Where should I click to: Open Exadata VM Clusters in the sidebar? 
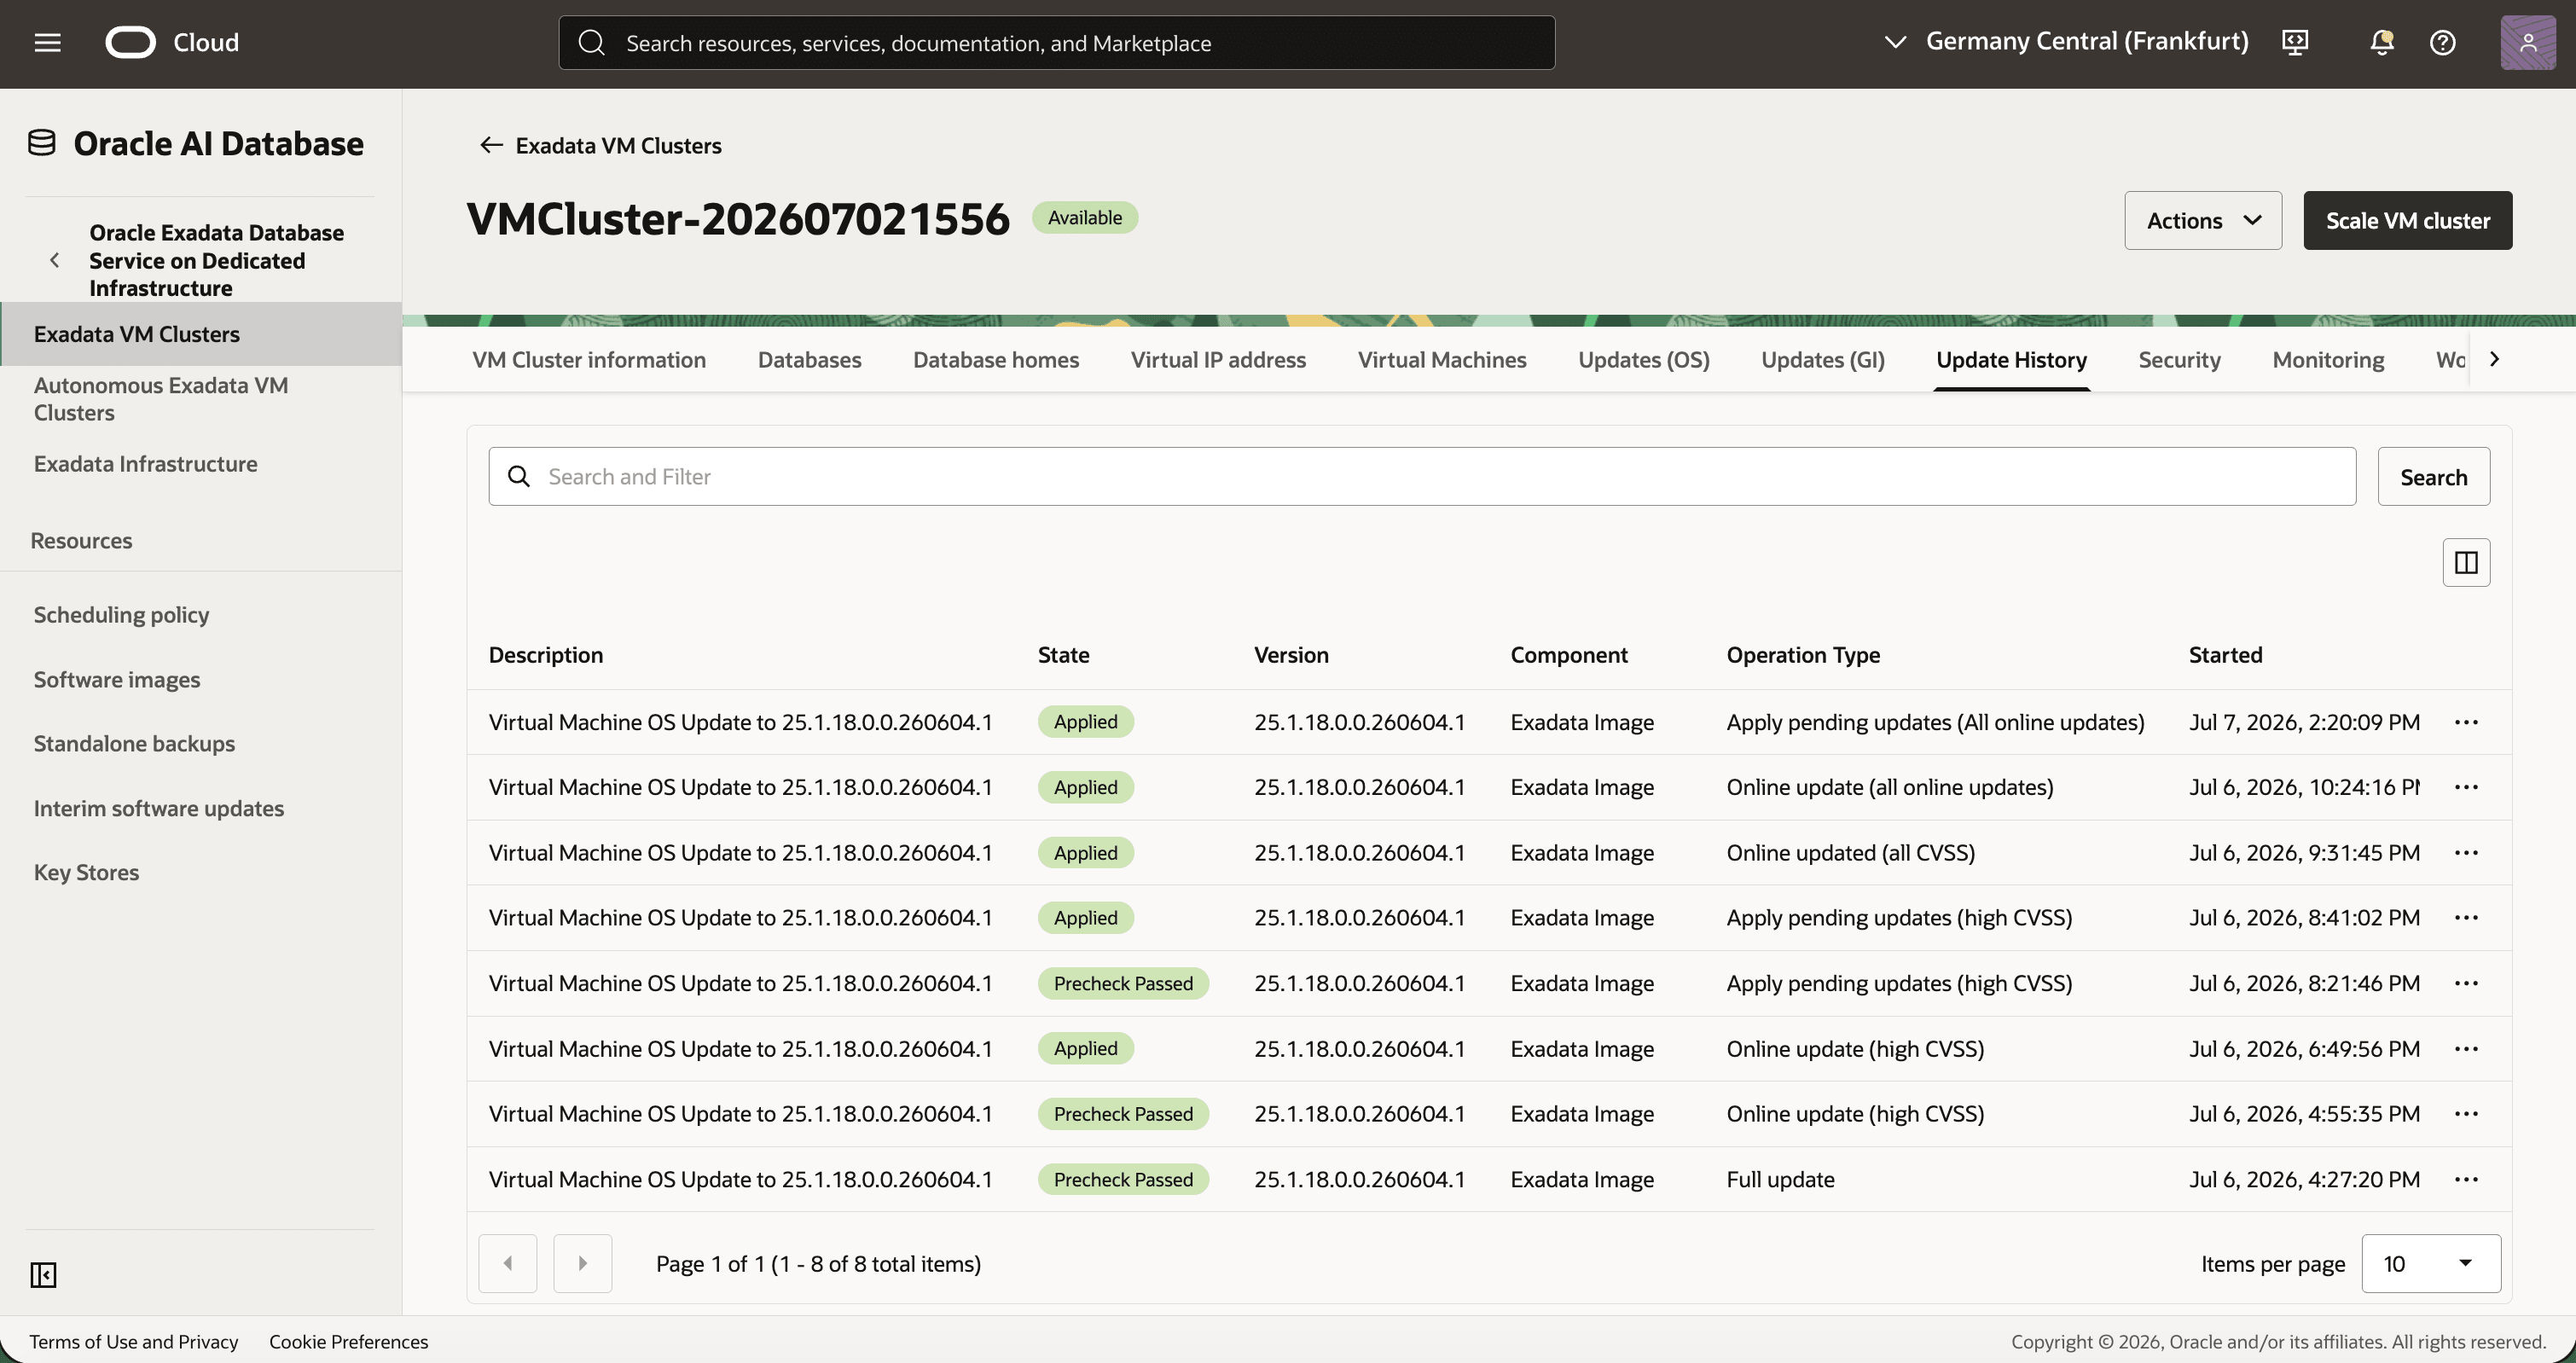[x=201, y=334]
